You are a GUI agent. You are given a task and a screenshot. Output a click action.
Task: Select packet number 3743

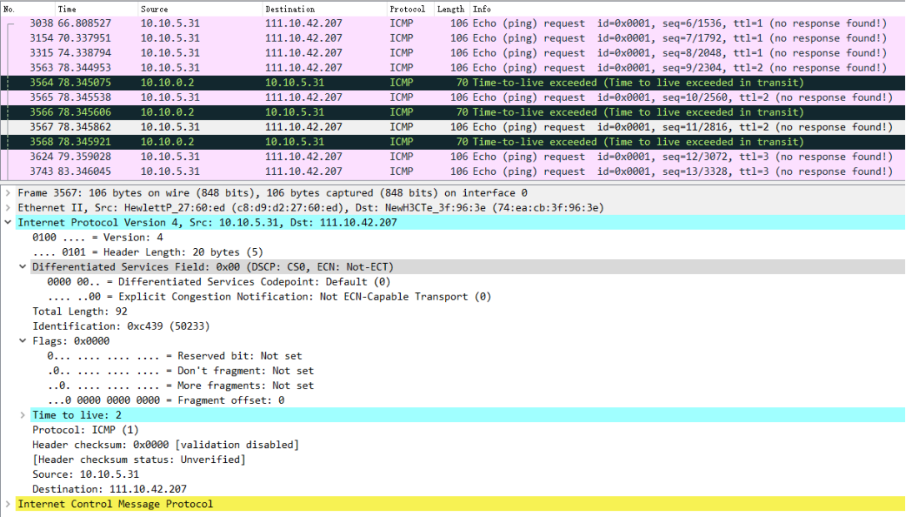(x=453, y=172)
